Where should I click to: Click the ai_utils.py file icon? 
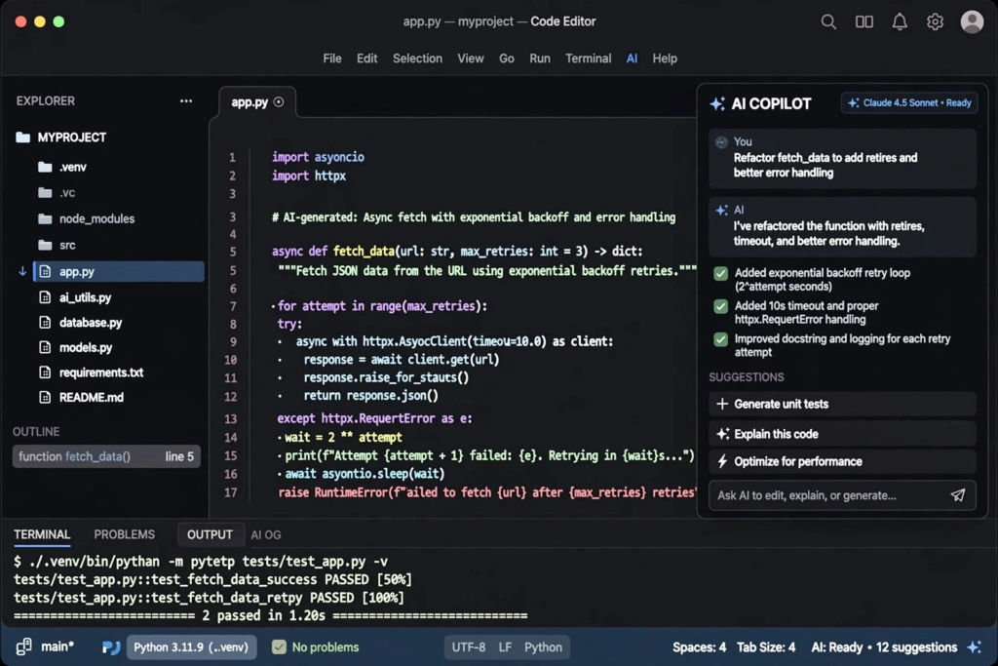(x=45, y=297)
